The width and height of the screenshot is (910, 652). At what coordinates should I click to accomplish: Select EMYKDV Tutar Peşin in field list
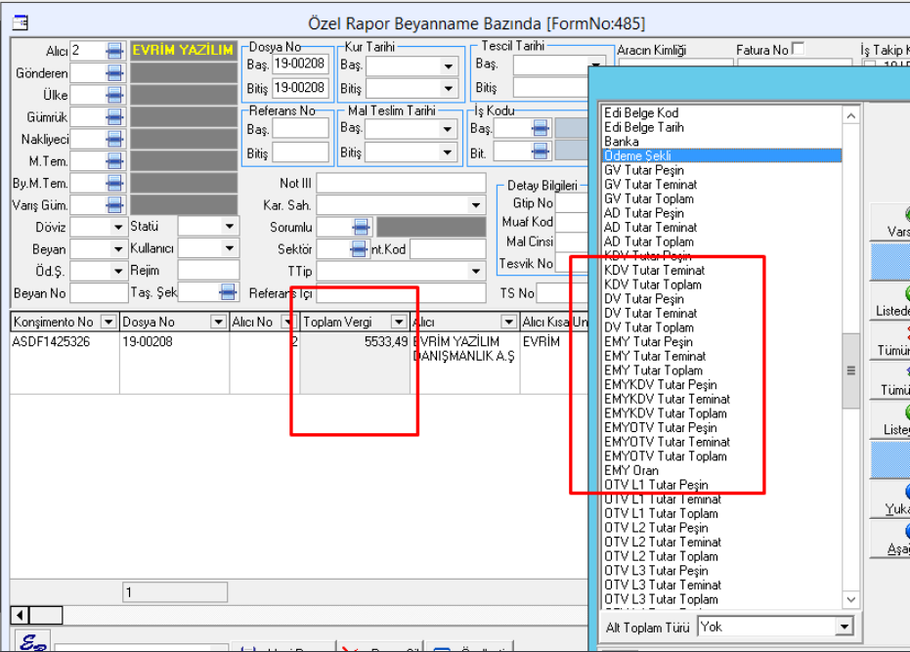pyautogui.click(x=661, y=384)
